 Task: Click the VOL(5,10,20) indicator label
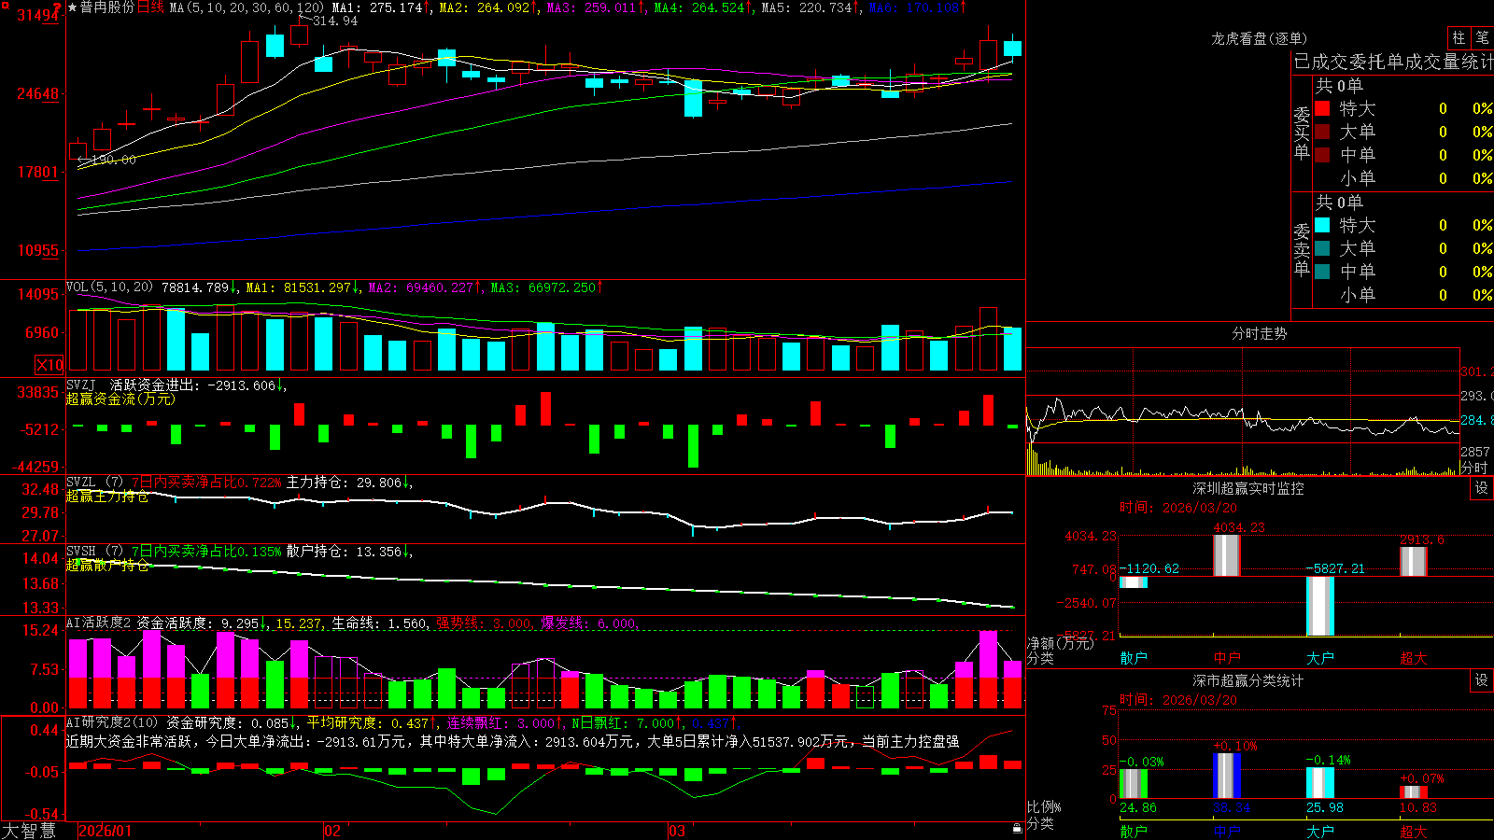coord(109,287)
